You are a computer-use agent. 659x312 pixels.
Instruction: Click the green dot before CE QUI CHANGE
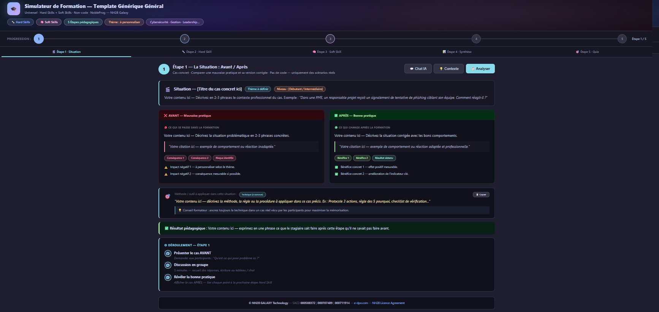336,128
